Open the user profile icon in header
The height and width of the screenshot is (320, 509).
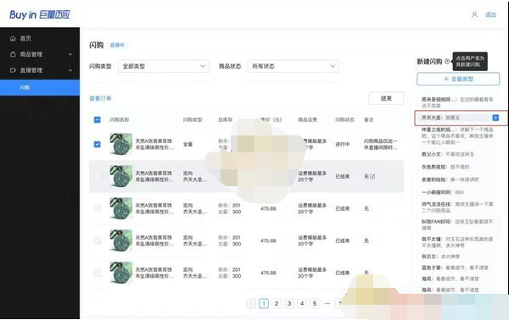474,15
